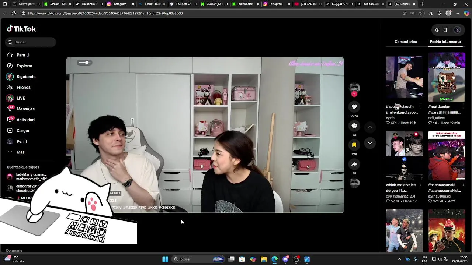
Task: Switch to the '(91) BAD BU' YouTube tab
Action: [309, 4]
